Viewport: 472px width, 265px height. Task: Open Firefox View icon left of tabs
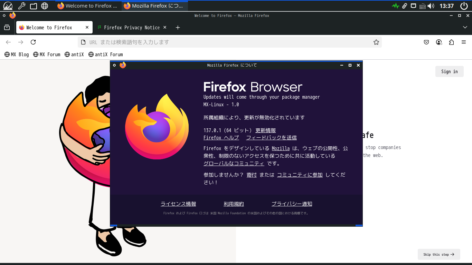7,28
